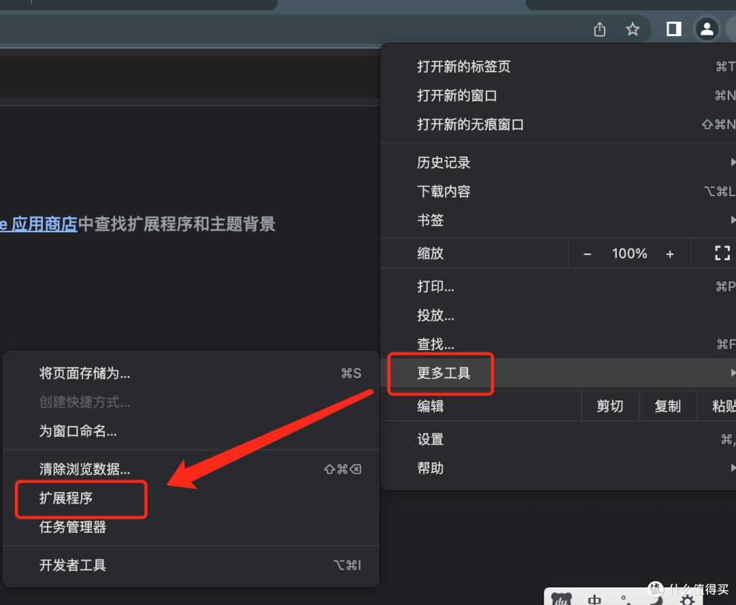Click the 什么值得买 logo icon

point(654,589)
